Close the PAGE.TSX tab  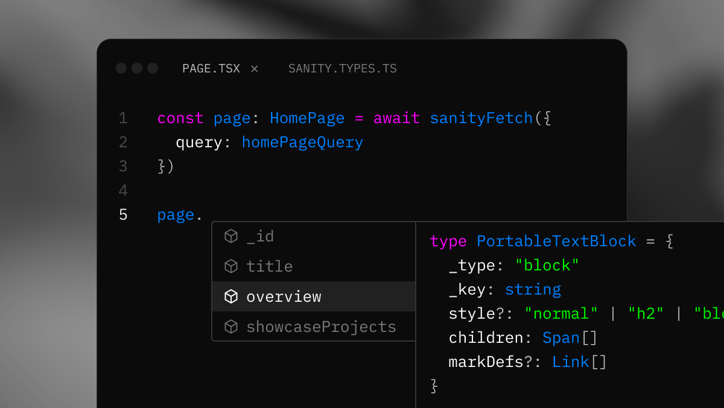tap(255, 69)
